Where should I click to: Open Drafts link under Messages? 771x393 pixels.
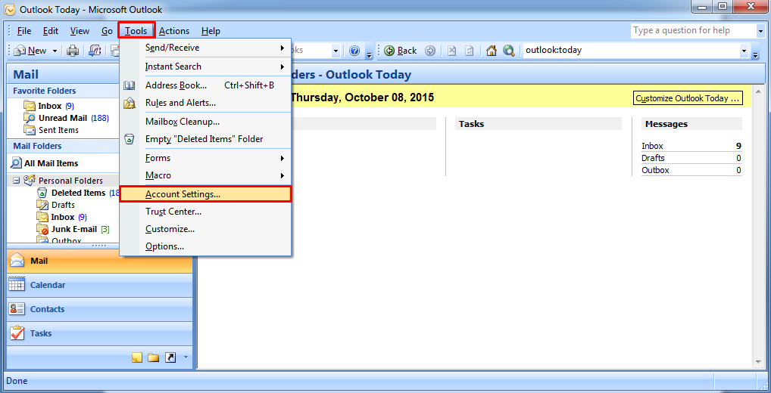click(653, 158)
